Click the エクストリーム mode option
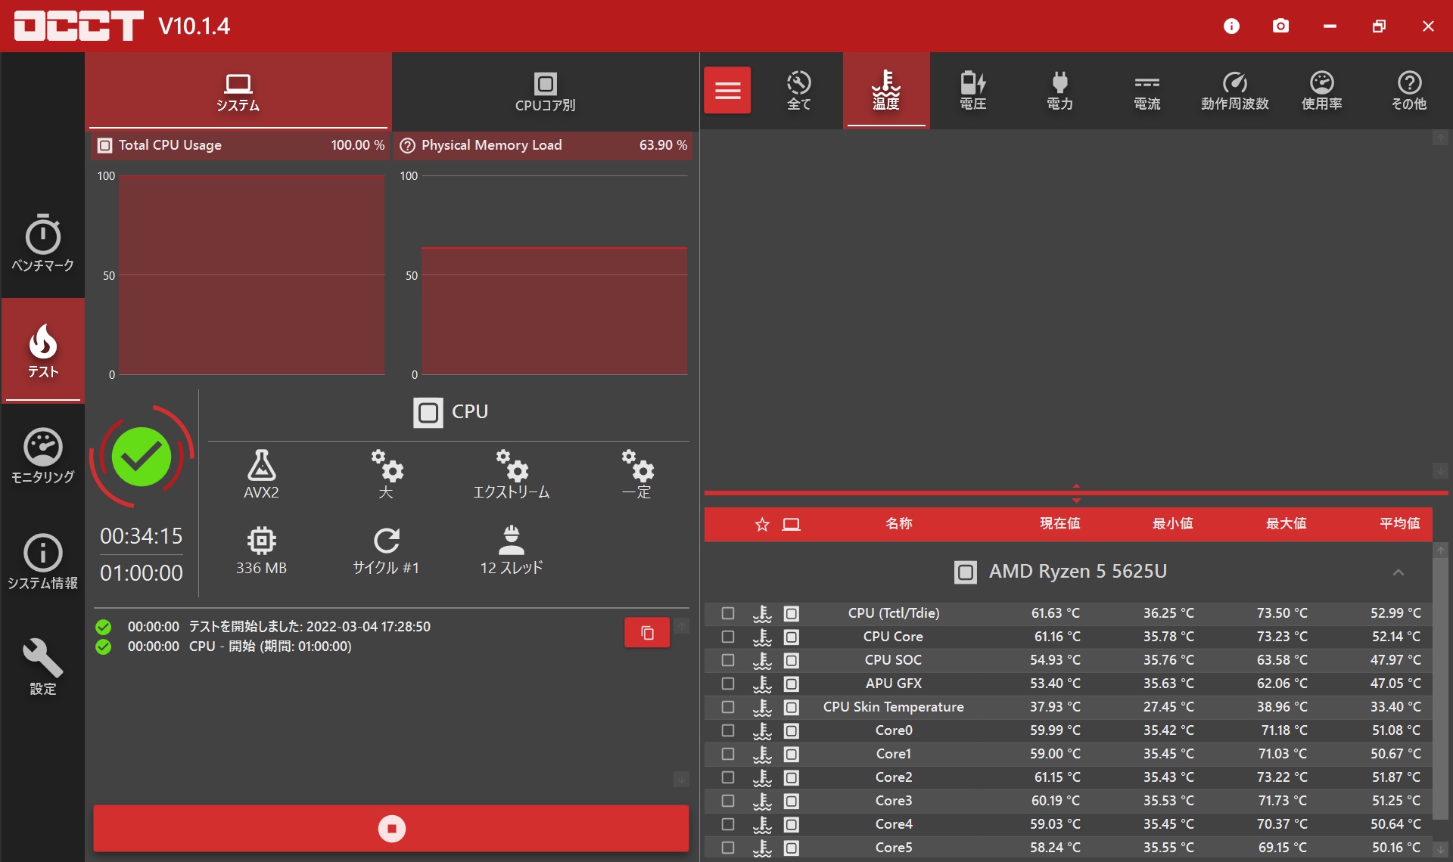 tap(512, 474)
